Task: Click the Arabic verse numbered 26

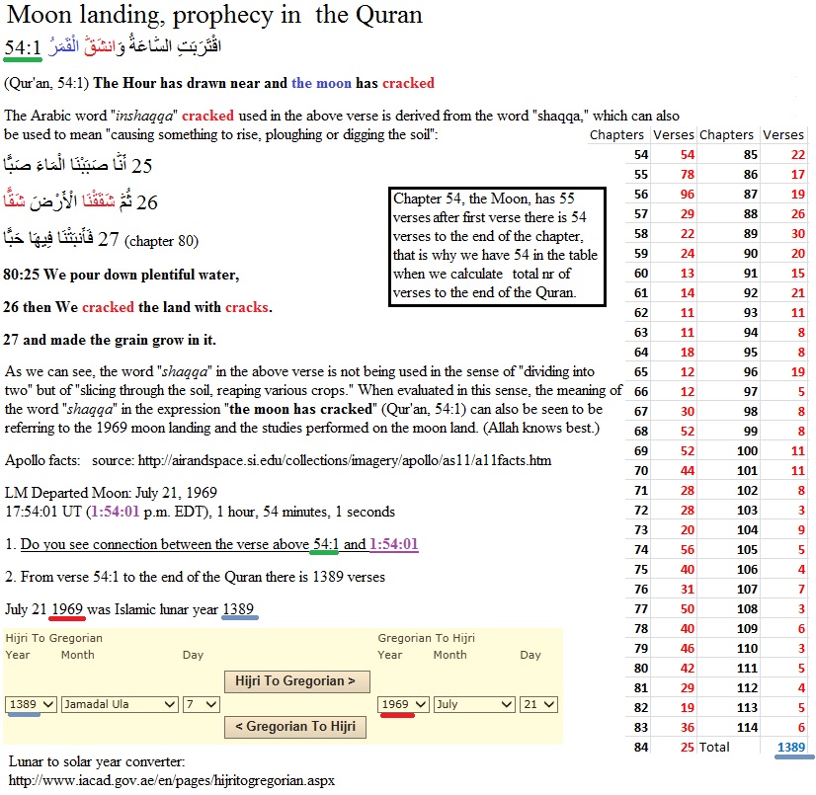Action: click(x=81, y=201)
